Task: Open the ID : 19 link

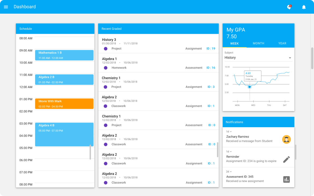Action: click(x=211, y=49)
